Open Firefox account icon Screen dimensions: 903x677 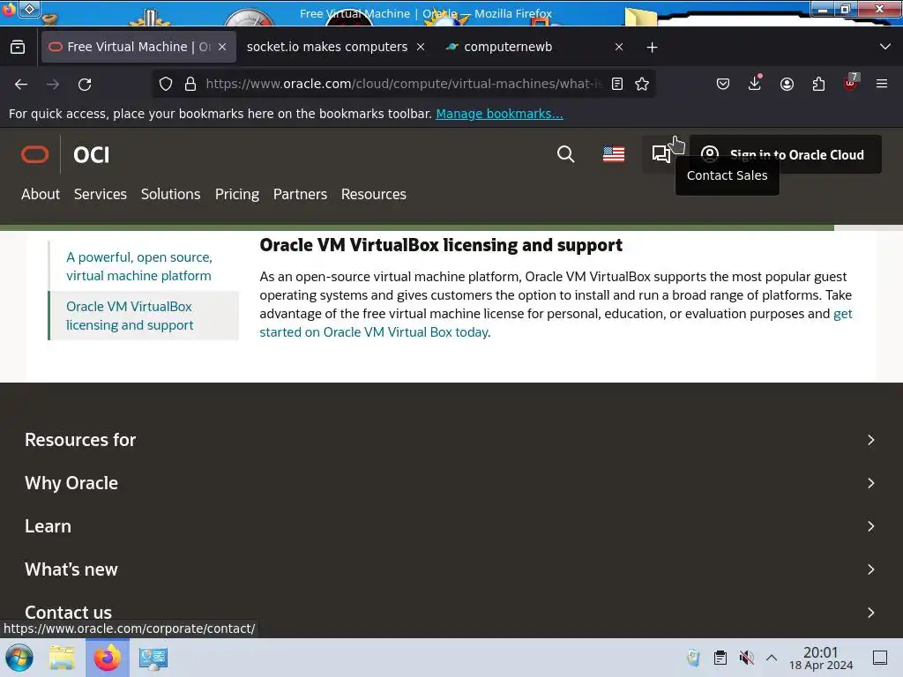(787, 84)
